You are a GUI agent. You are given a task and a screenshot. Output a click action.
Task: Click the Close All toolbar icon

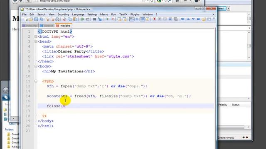[x=52, y=19]
